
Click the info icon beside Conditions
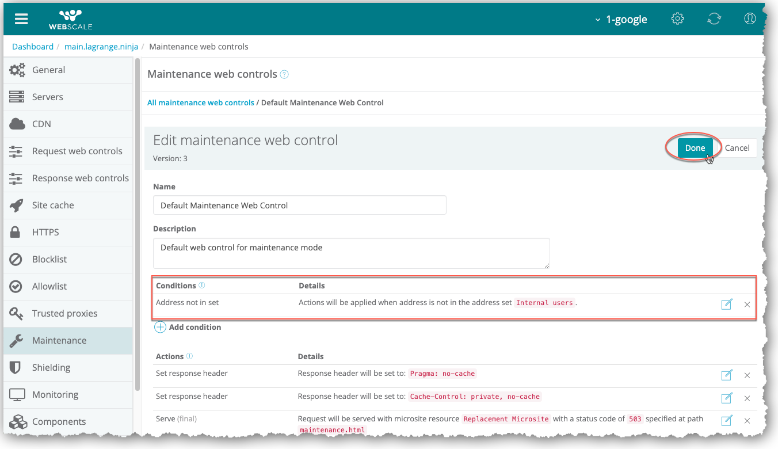[x=202, y=286]
